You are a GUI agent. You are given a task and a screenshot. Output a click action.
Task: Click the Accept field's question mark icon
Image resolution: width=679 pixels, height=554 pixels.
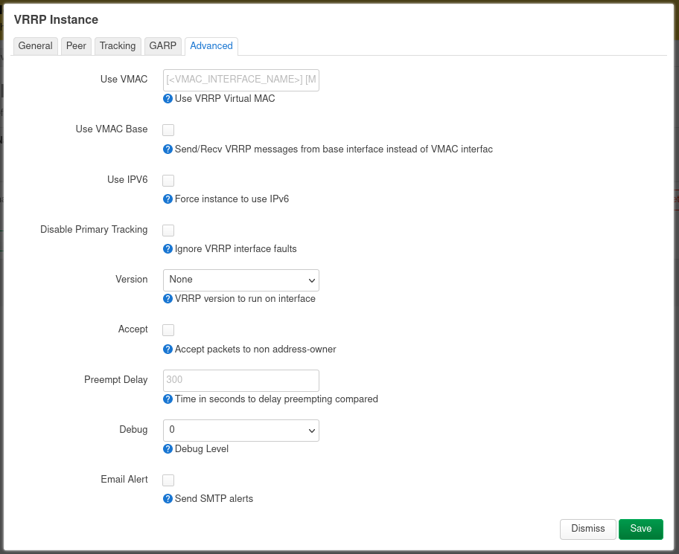[168, 348]
